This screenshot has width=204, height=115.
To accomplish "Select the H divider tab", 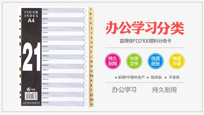I will [91, 42].
